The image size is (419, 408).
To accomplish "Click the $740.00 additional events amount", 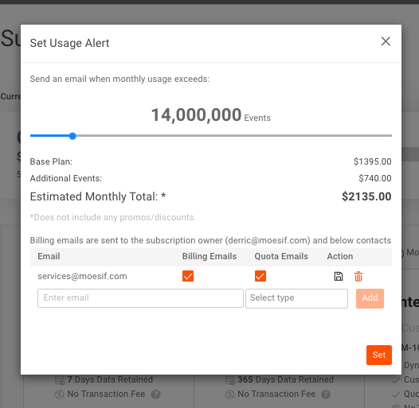I will [375, 178].
